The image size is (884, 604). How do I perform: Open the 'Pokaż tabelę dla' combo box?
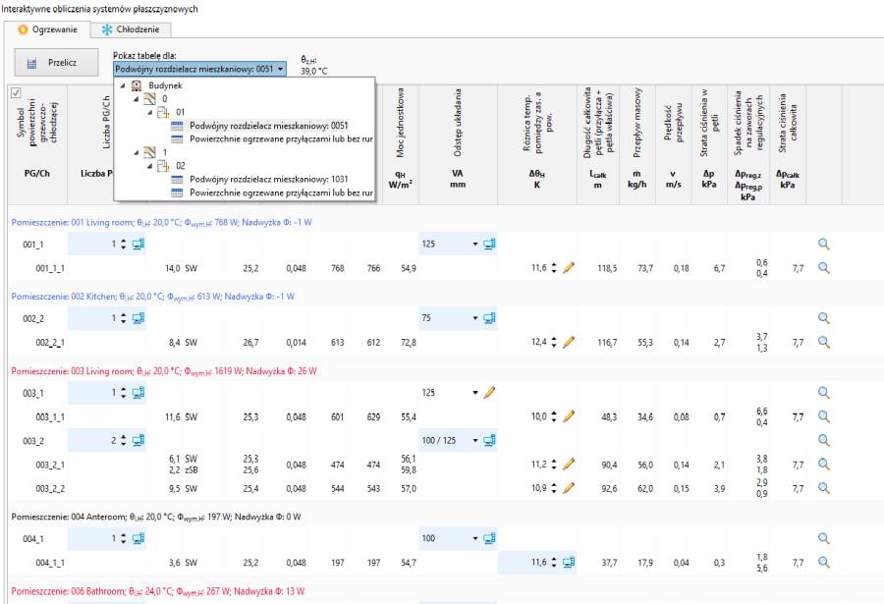click(199, 69)
